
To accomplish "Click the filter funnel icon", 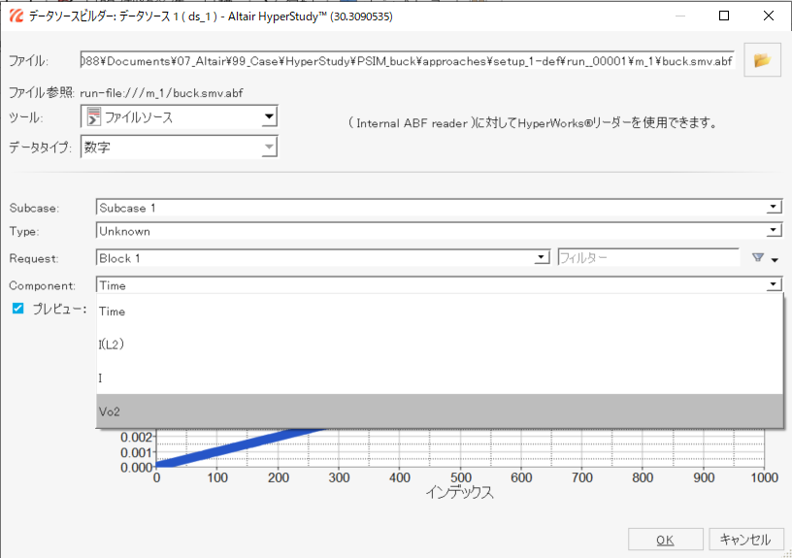I will (x=758, y=258).
